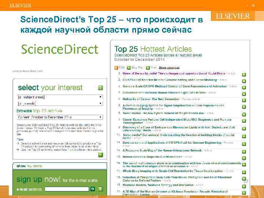Open A Protein-Tagging System article
Image resolution: width=264 pixels, height=198 pixels.
[x=173, y=107]
